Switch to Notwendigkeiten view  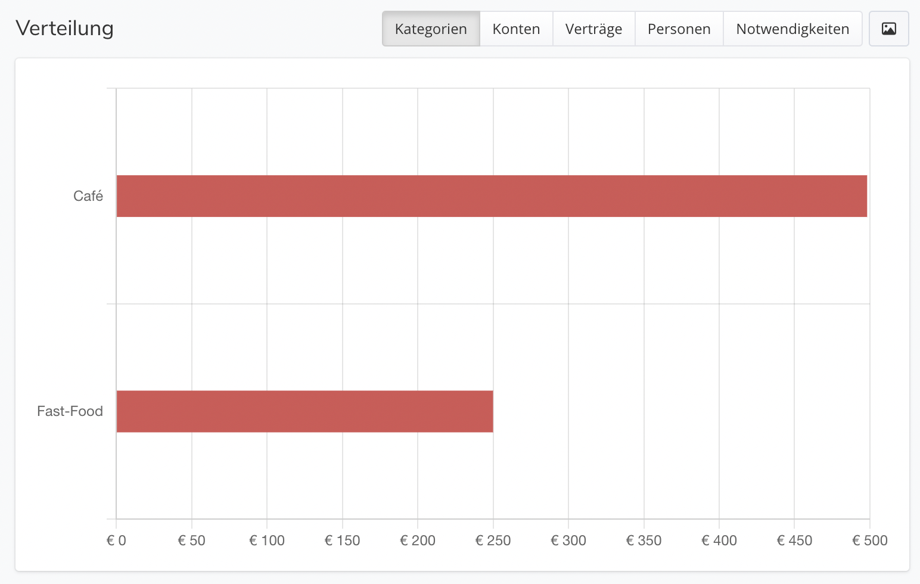coord(792,29)
